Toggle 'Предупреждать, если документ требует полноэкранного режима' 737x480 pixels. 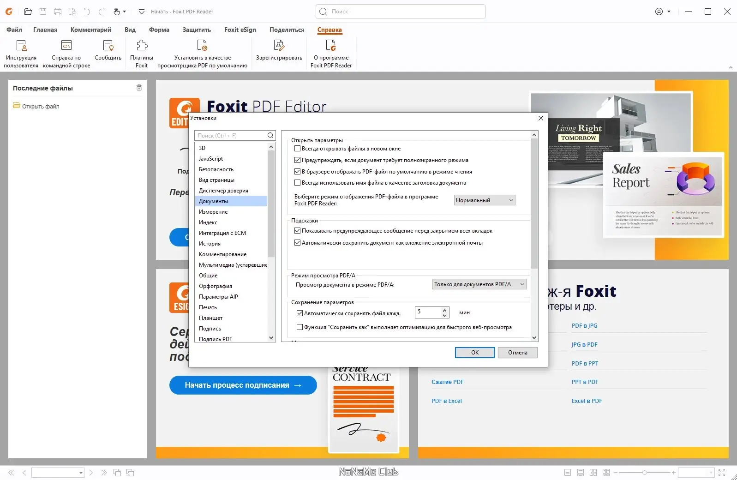297,160
